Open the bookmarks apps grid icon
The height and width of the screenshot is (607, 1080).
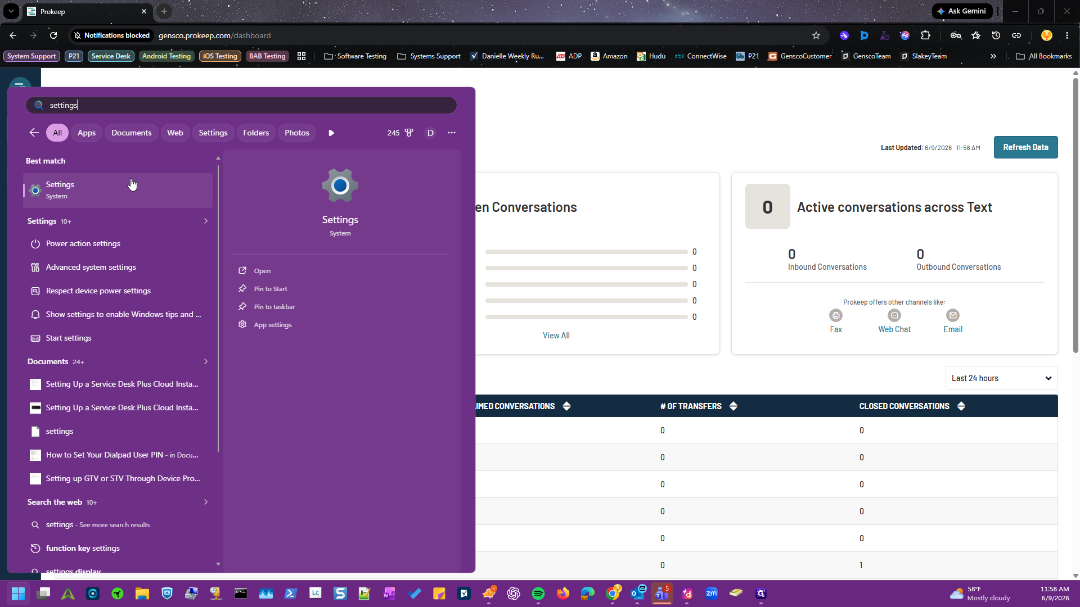point(301,56)
